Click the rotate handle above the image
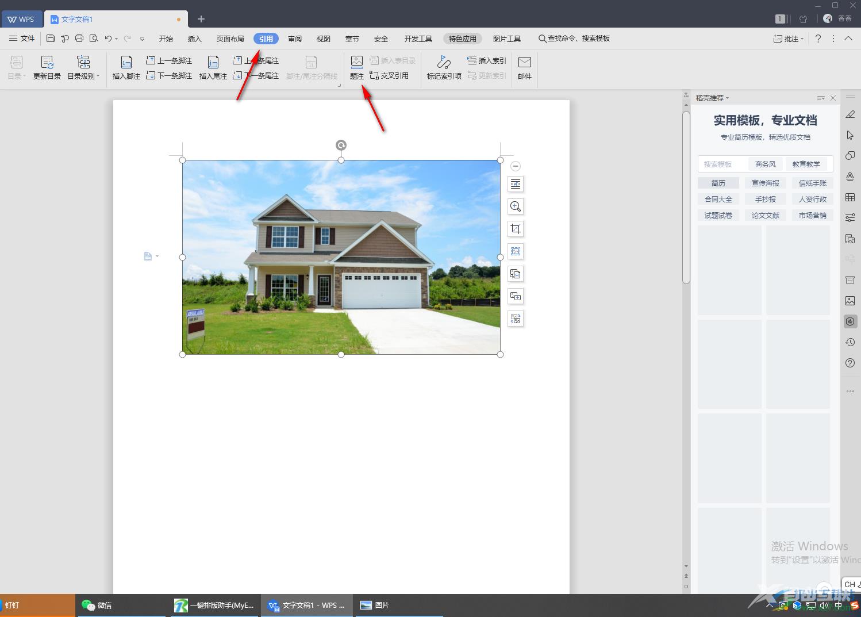 (x=341, y=145)
